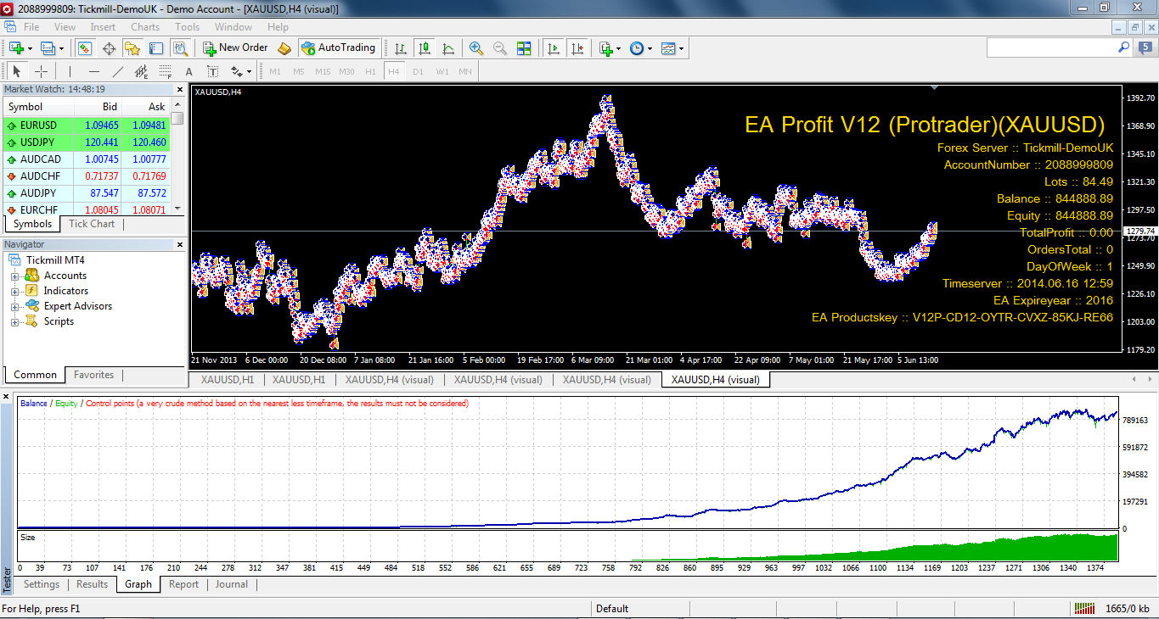
Task: Select the draw trendline tool
Action: tap(118, 72)
